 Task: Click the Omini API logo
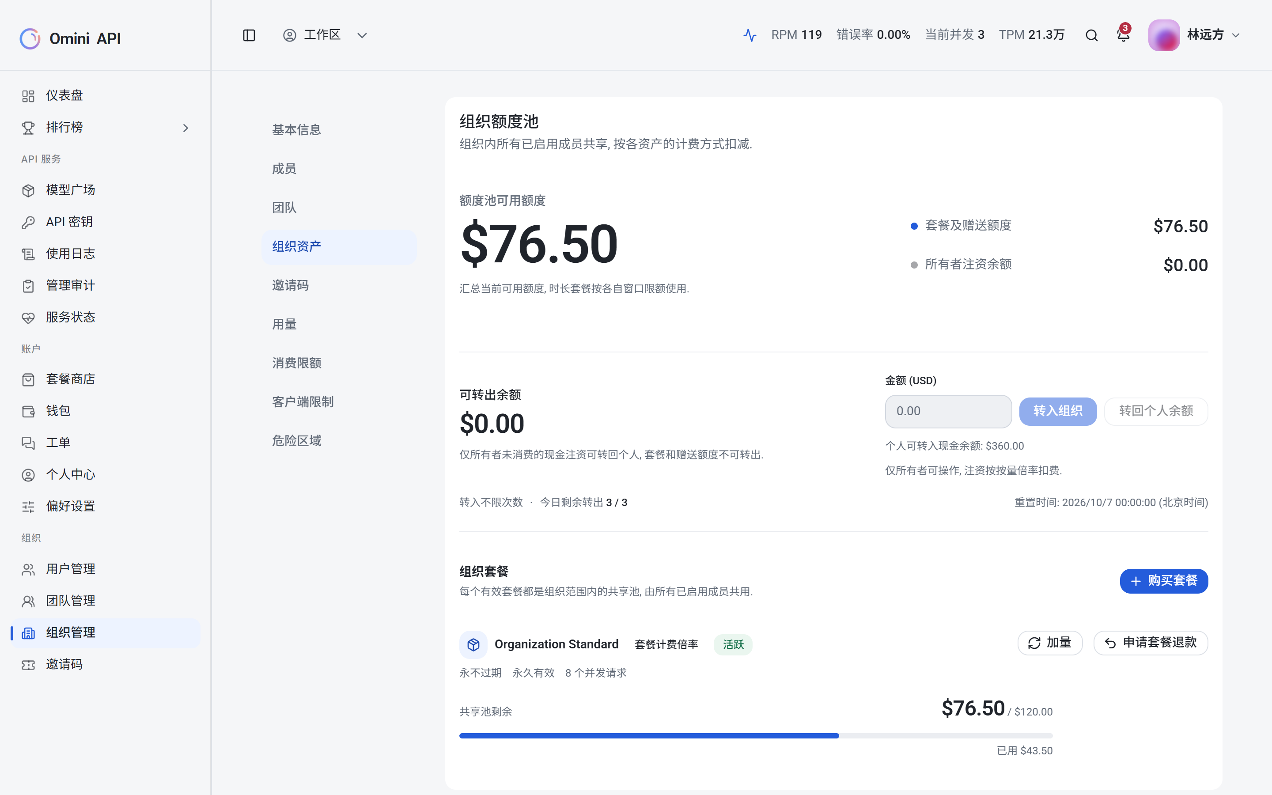[70, 38]
